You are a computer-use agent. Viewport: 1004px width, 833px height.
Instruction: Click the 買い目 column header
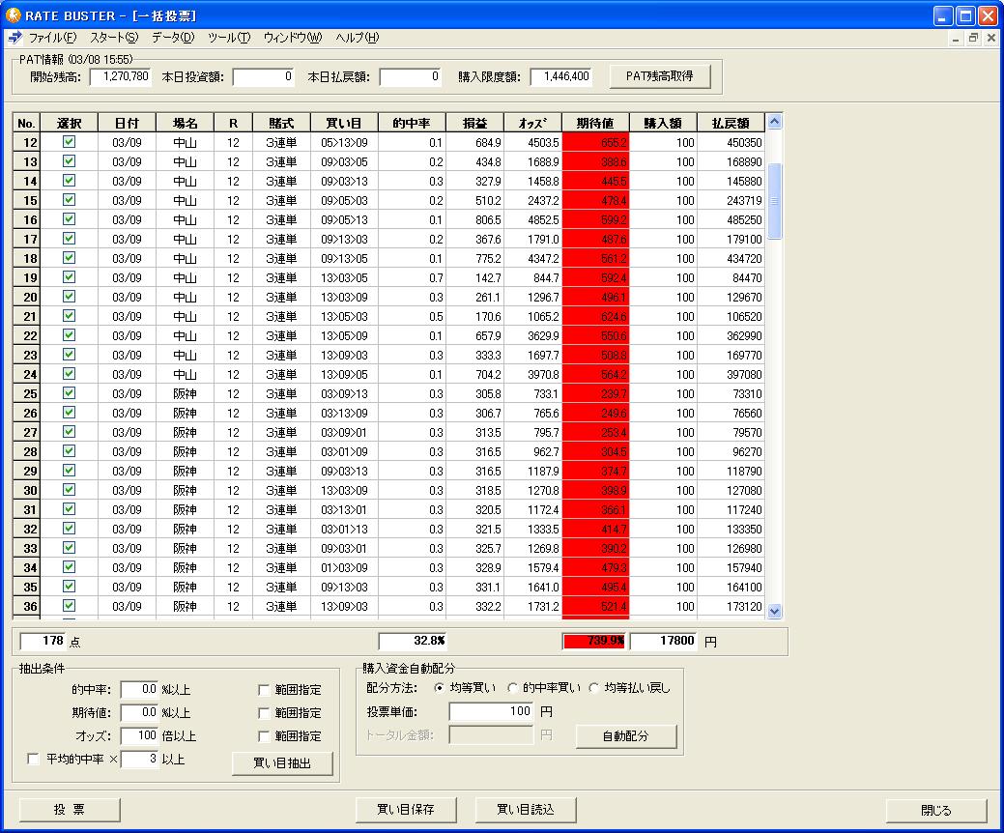(x=344, y=123)
